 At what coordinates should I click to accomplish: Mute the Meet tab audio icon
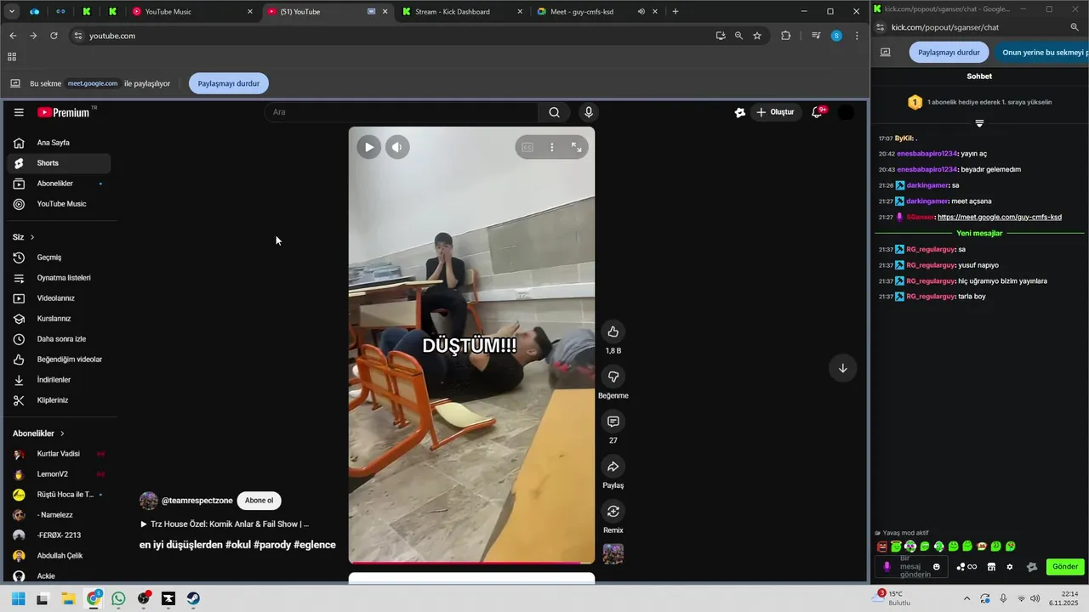click(641, 12)
